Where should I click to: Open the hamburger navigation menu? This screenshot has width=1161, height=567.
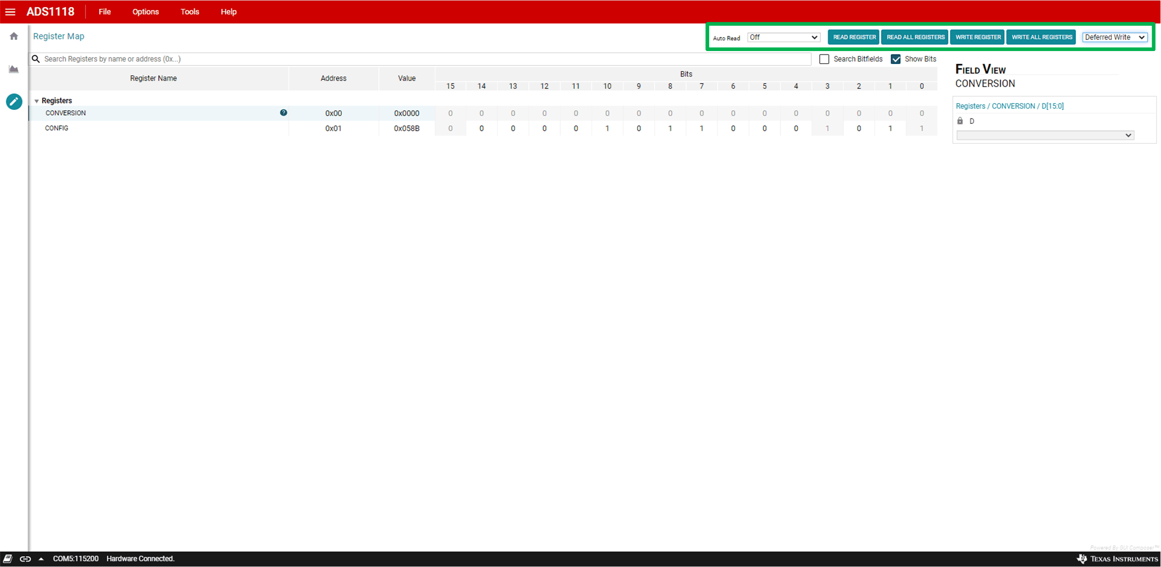pos(10,12)
